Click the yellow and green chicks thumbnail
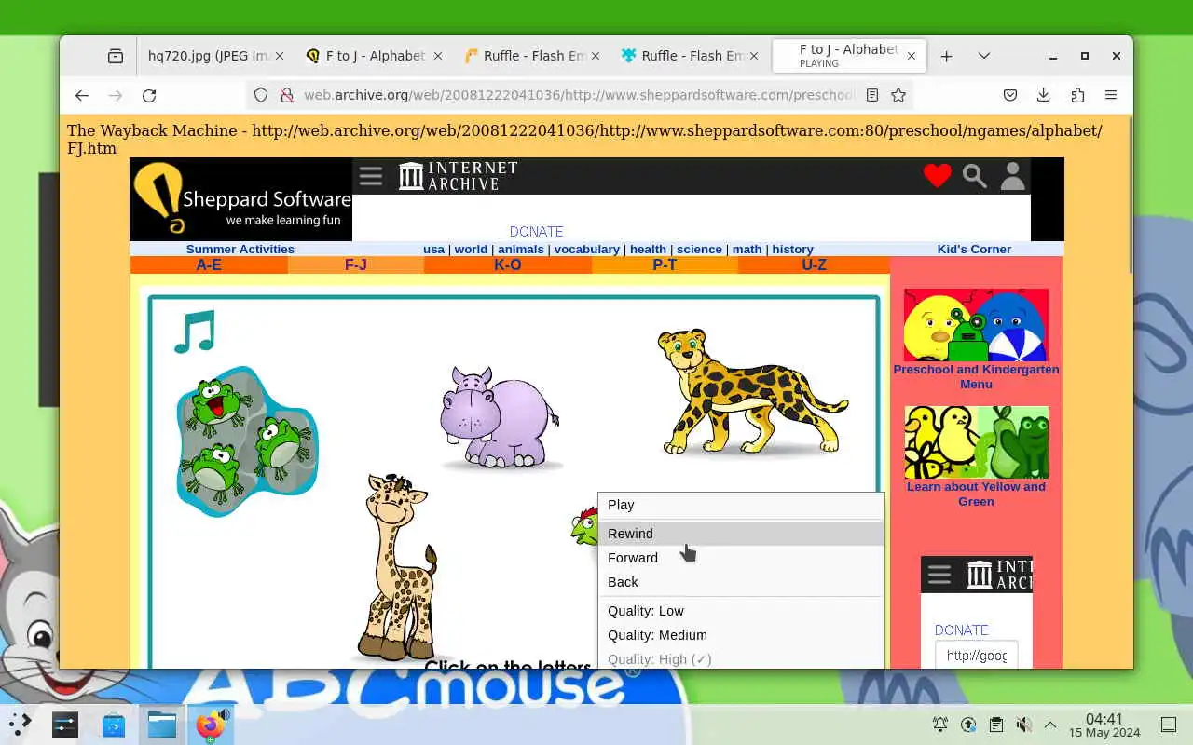This screenshot has width=1193, height=745. (x=976, y=442)
